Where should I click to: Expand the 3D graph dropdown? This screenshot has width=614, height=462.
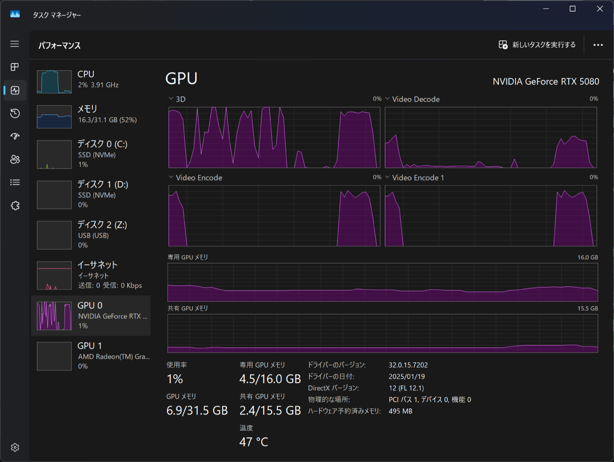pos(171,99)
